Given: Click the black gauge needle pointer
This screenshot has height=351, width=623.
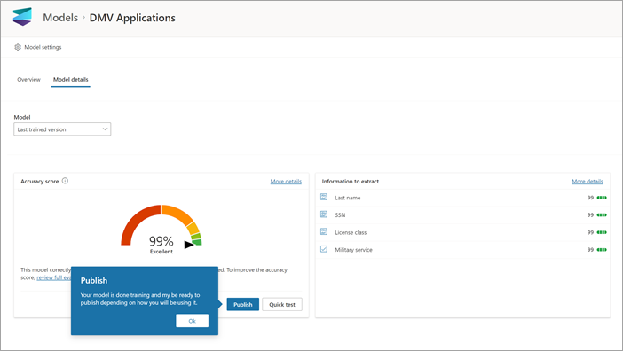Looking at the screenshot, I should pyautogui.click(x=189, y=245).
